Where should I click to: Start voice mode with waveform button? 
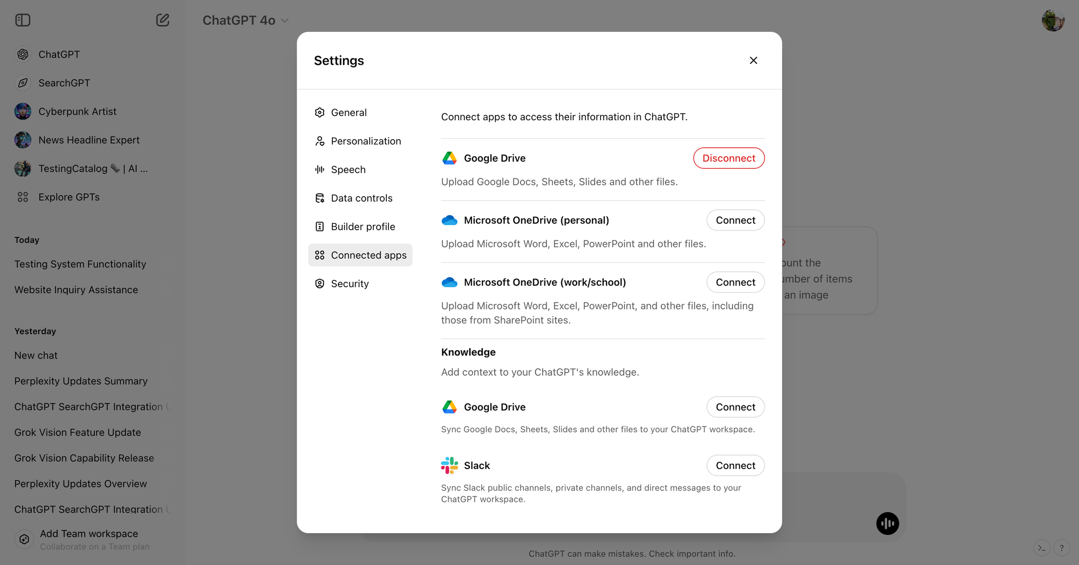[x=887, y=523]
